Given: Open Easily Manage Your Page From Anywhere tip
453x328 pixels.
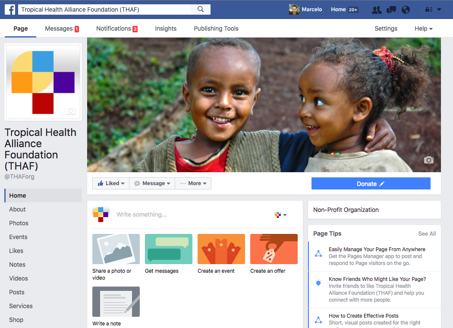Looking at the screenshot, I should point(377,249).
